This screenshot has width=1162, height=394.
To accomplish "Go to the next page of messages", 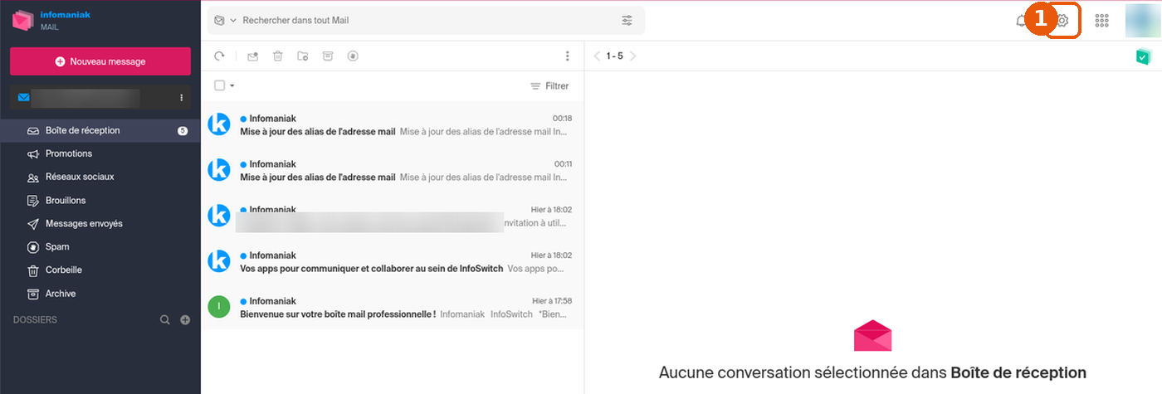I will tap(633, 56).
